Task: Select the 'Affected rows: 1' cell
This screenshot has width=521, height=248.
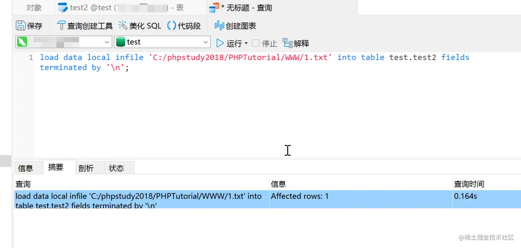Action: 361,199
